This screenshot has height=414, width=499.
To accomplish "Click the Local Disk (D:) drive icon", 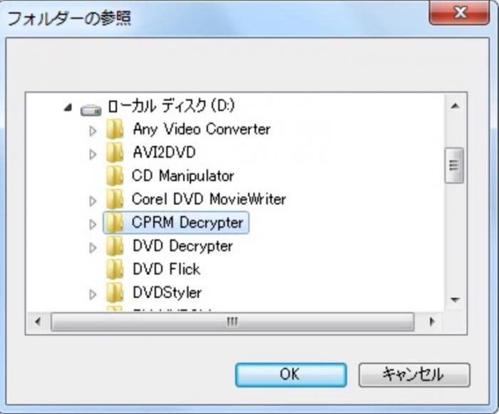I will [91, 110].
